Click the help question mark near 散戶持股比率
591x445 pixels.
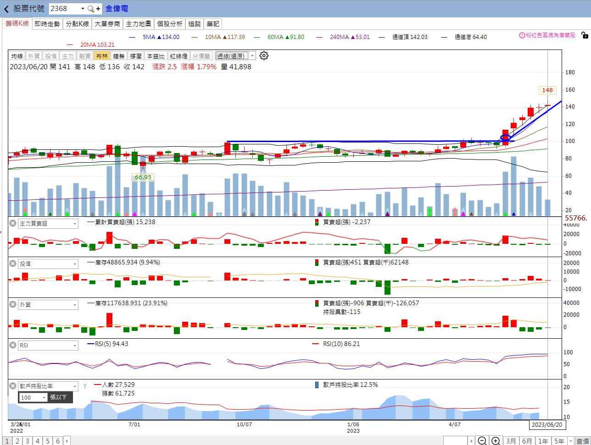[x=85, y=386]
